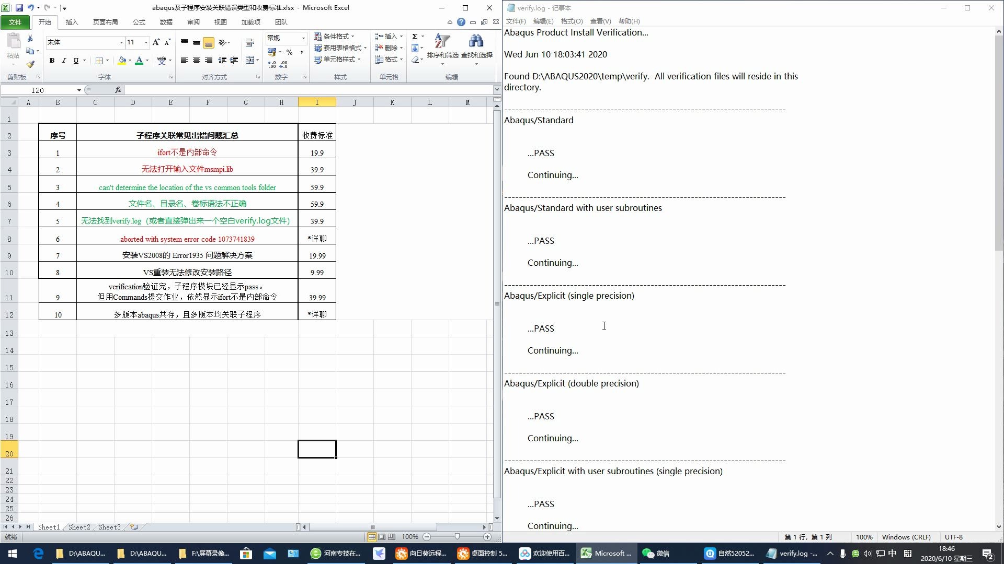Click the Excel Help question mark icon
Screen dimensions: 1004x564
click(461, 22)
